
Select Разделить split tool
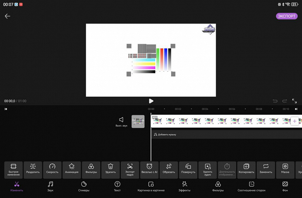[33, 170]
